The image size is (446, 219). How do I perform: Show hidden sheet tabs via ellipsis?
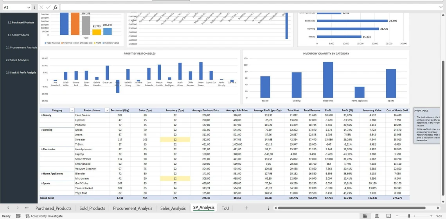click(x=27, y=208)
